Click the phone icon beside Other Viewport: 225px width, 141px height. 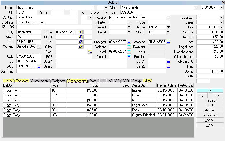81,47
